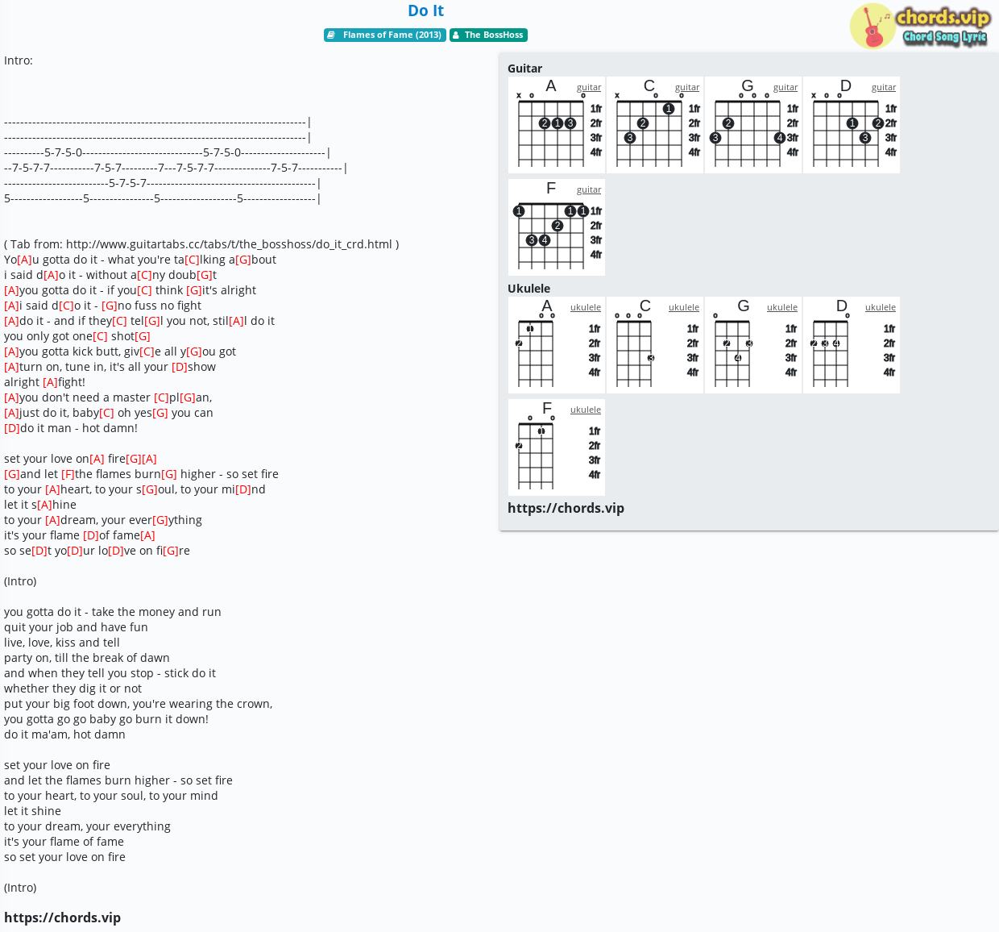Open the G guitar chord diagram

tap(753, 125)
